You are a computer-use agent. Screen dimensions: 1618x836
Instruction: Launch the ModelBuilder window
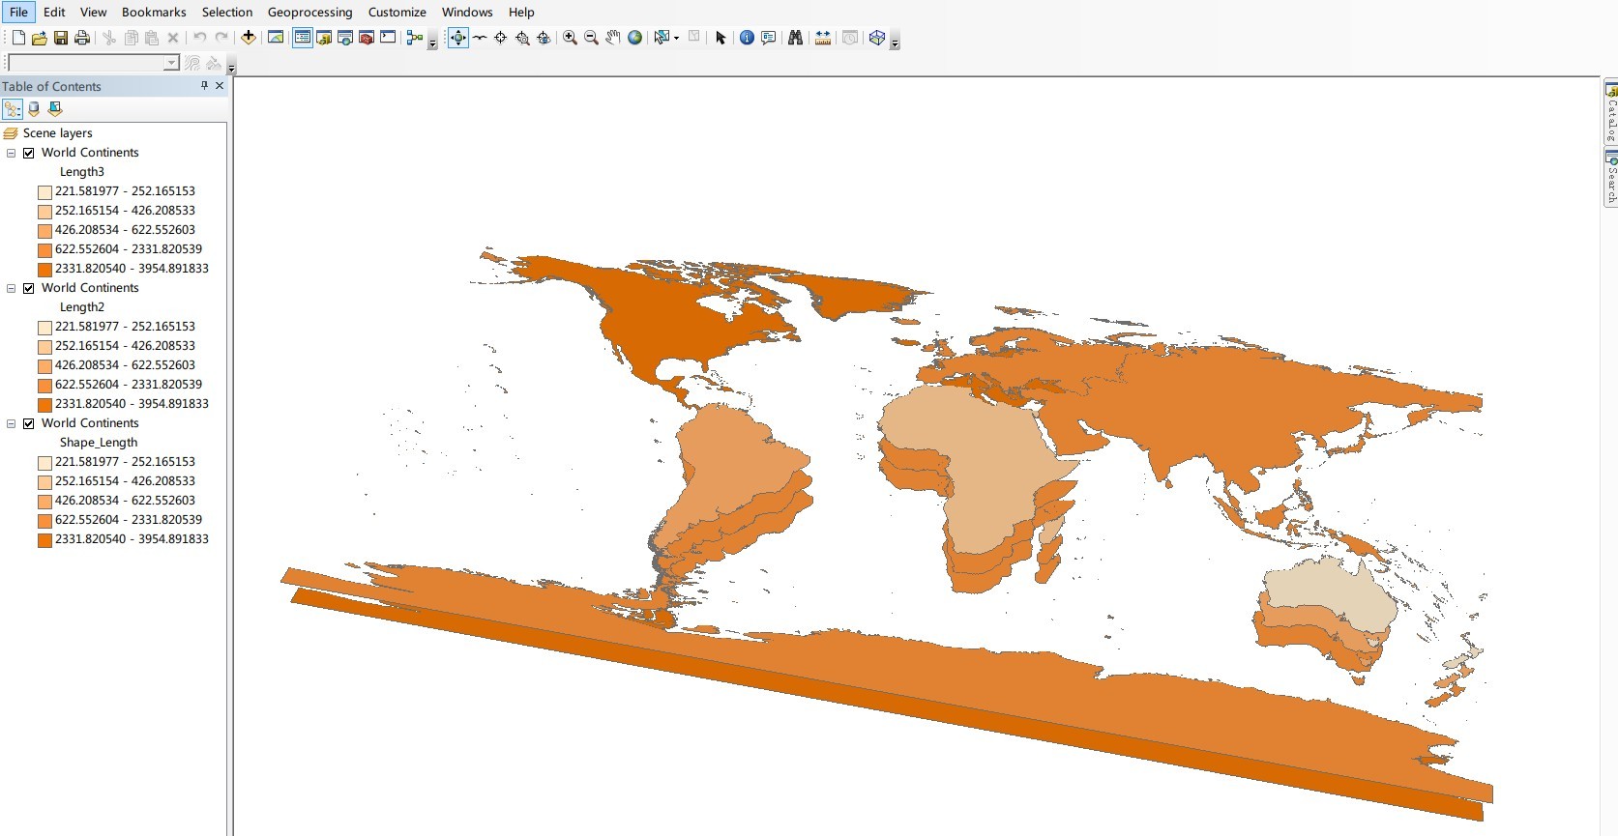pyautogui.click(x=415, y=38)
